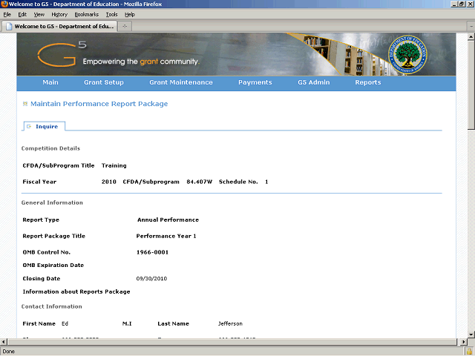The height and width of the screenshot is (356, 475).
Task: Open Grant Setup navigation item
Action: pos(104,82)
